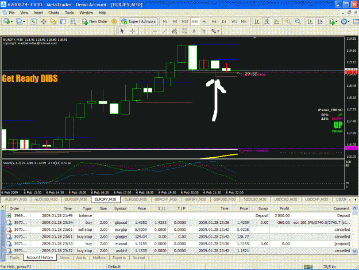This screenshot has width=359, height=270.
Task: Open the View menu
Action: coord(24,13)
